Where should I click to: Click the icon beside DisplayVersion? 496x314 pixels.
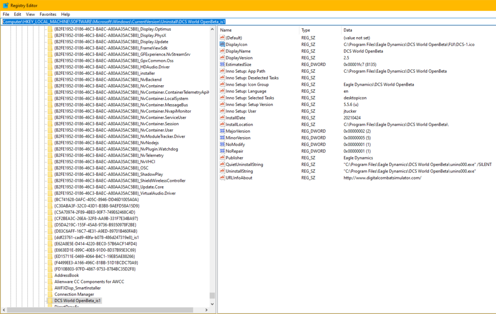(x=222, y=57)
